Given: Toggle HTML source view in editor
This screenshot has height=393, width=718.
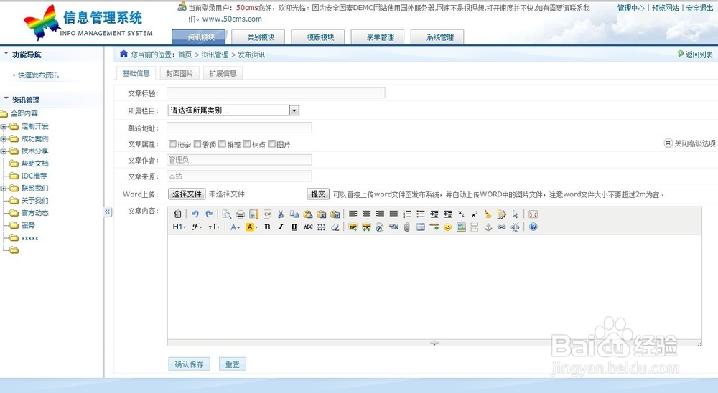Looking at the screenshot, I should (x=177, y=214).
